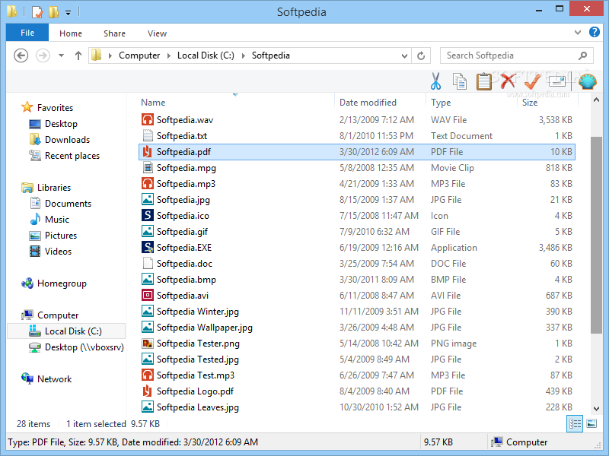Click the Softpedia Tester.png file icon

(147, 344)
